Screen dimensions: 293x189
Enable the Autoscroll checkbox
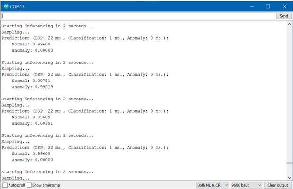(5, 185)
